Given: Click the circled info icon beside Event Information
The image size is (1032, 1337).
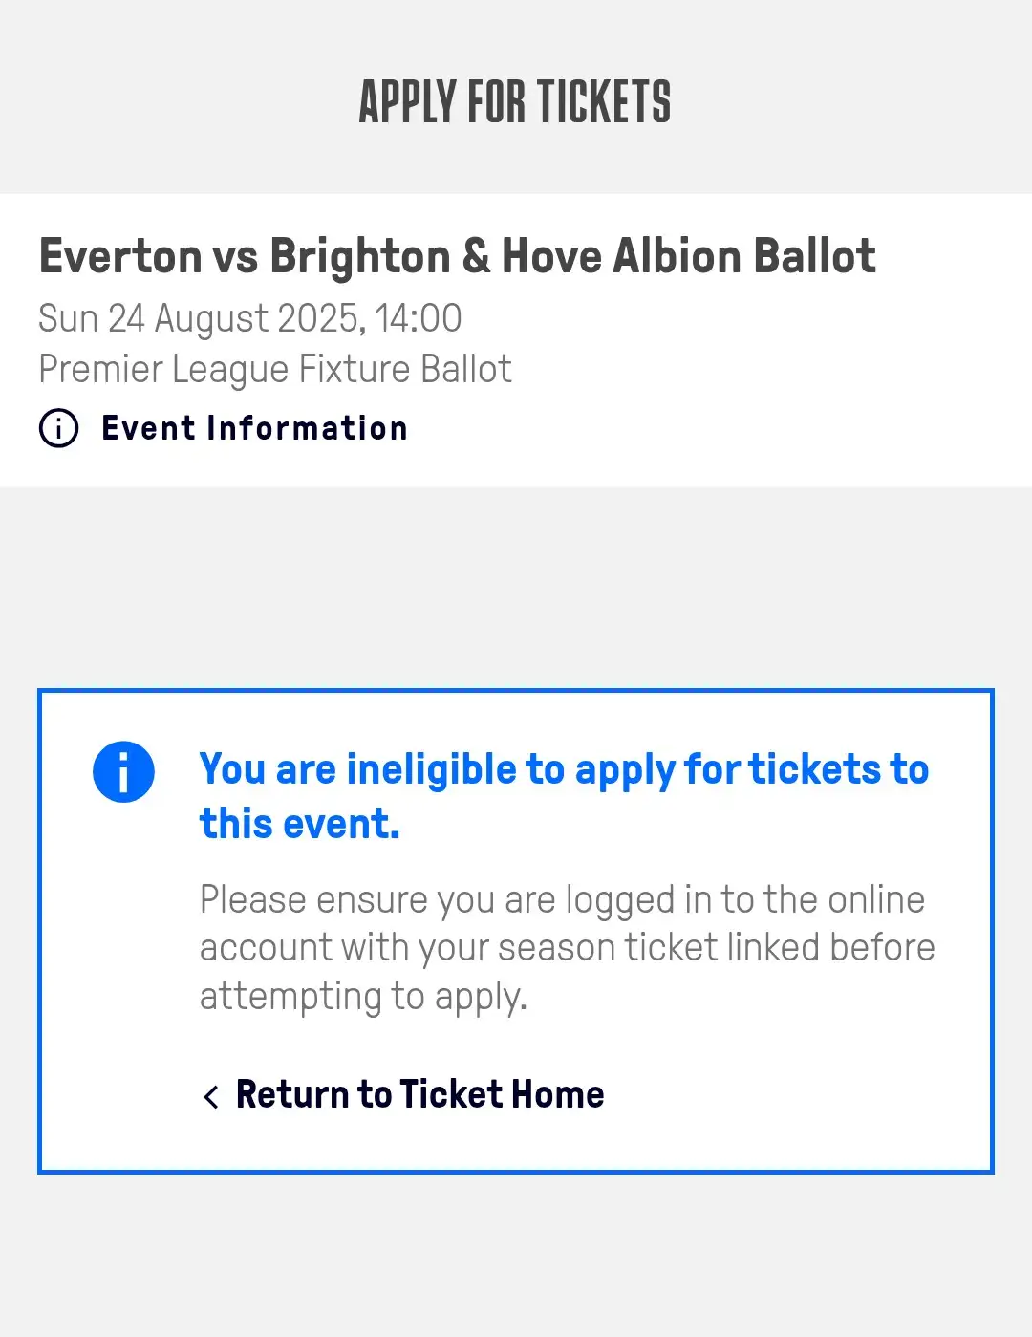Looking at the screenshot, I should (58, 428).
